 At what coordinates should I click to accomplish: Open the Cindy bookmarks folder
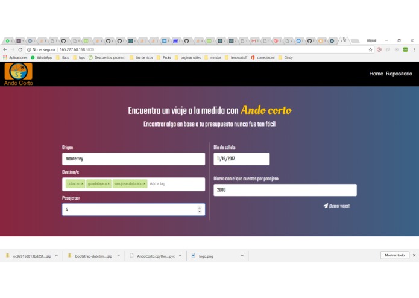point(285,57)
